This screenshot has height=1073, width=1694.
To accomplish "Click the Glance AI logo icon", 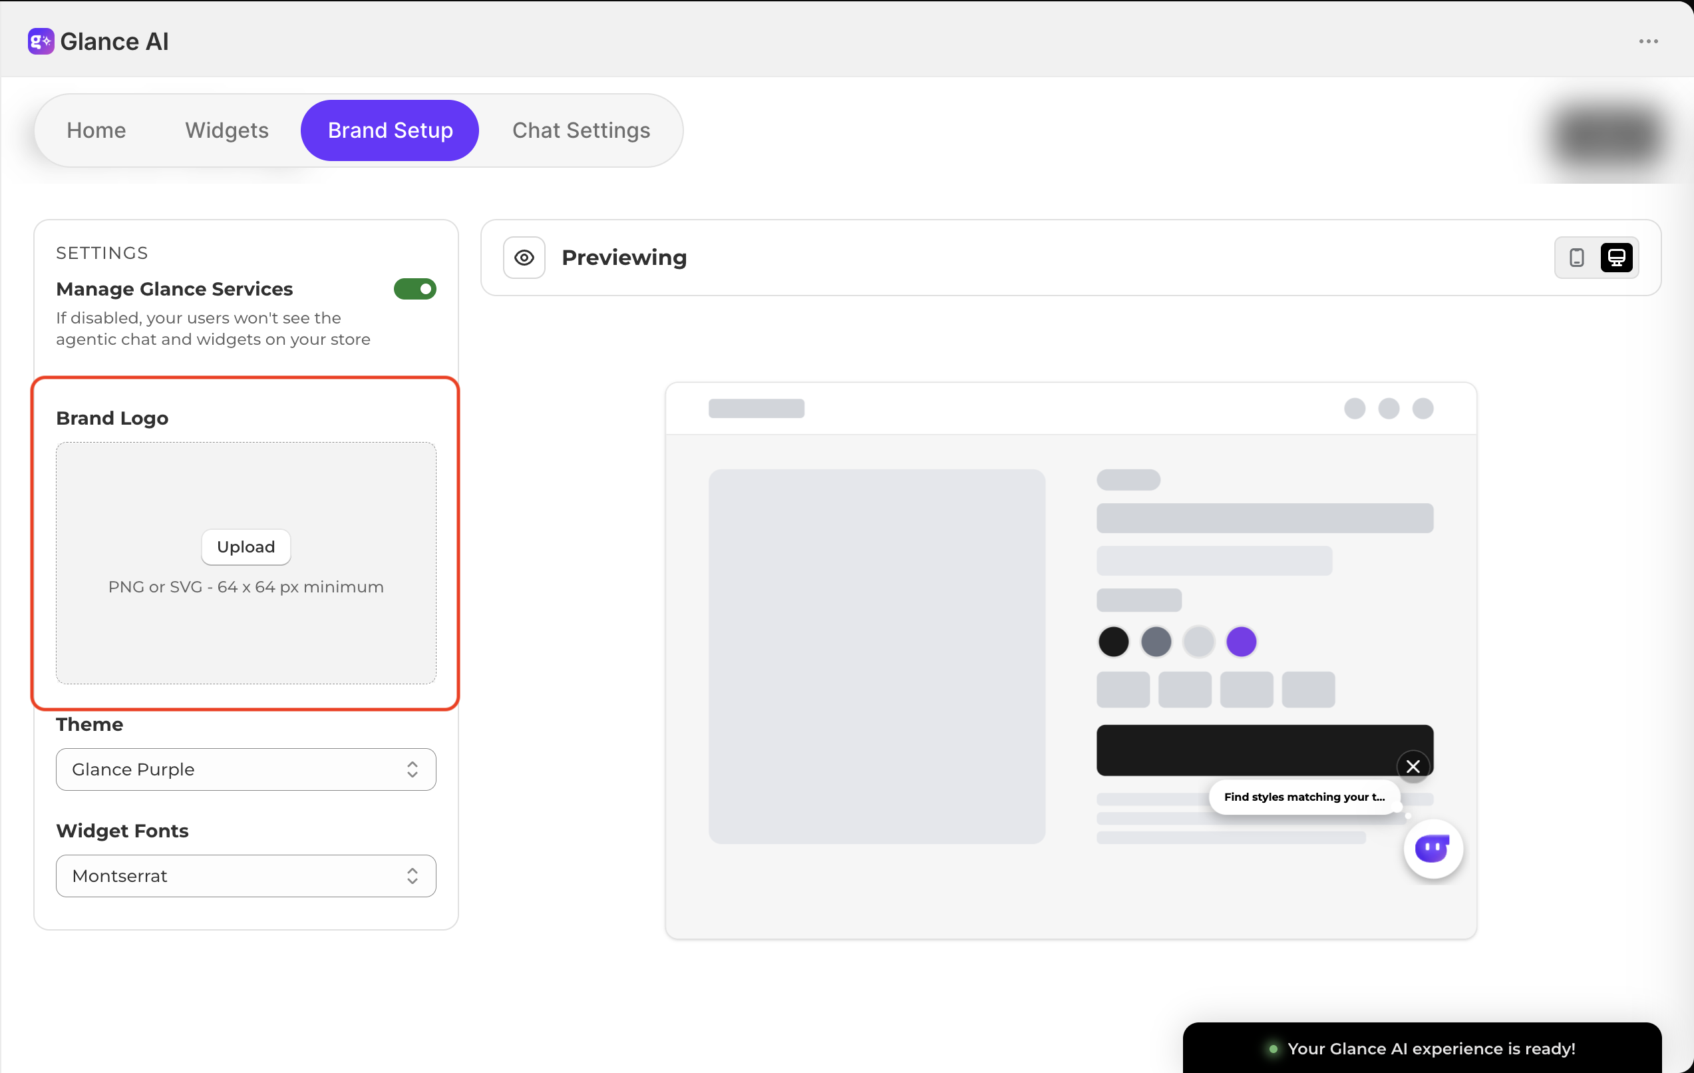I will pos(41,41).
